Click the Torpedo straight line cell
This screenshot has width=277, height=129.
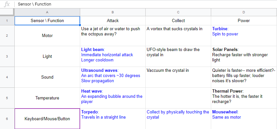coord(113,119)
